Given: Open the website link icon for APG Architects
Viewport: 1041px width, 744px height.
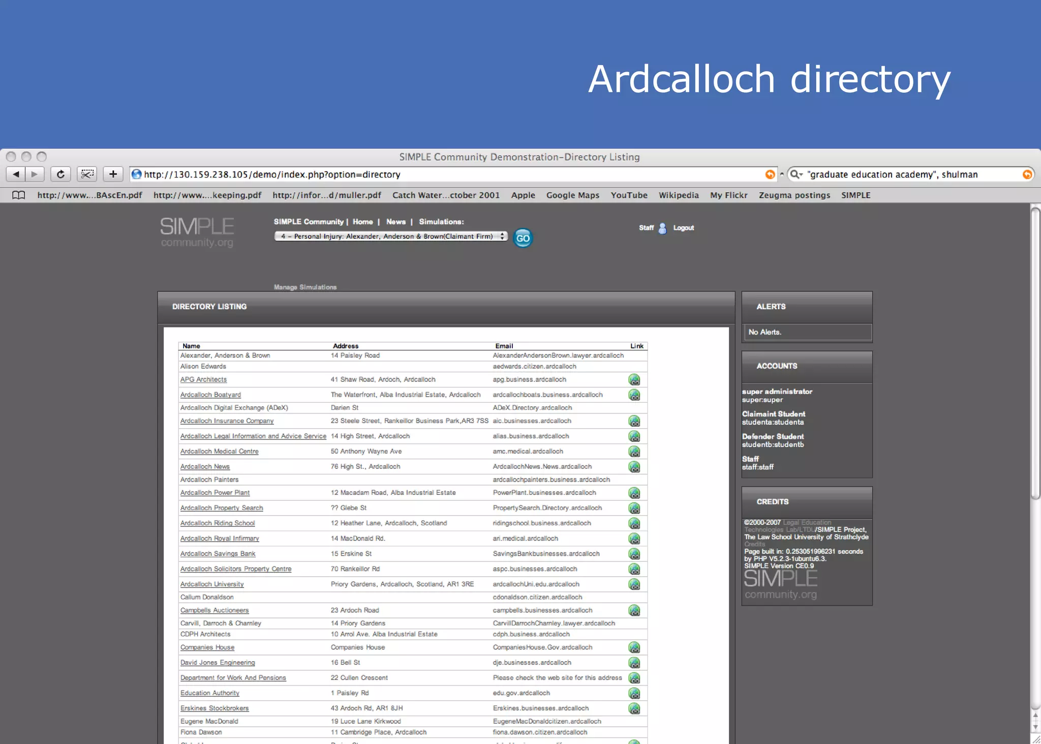Looking at the screenshot, I should 634,380.
